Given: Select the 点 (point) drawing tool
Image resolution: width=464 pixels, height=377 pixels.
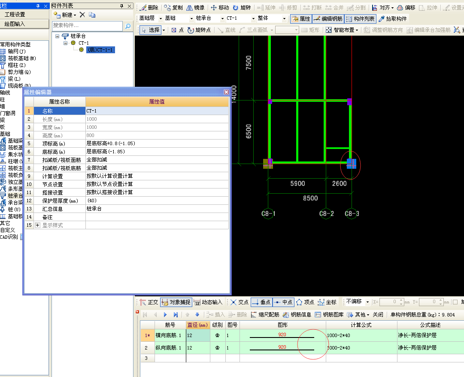Looking at the screenshot, I should (x=178, y=30).
